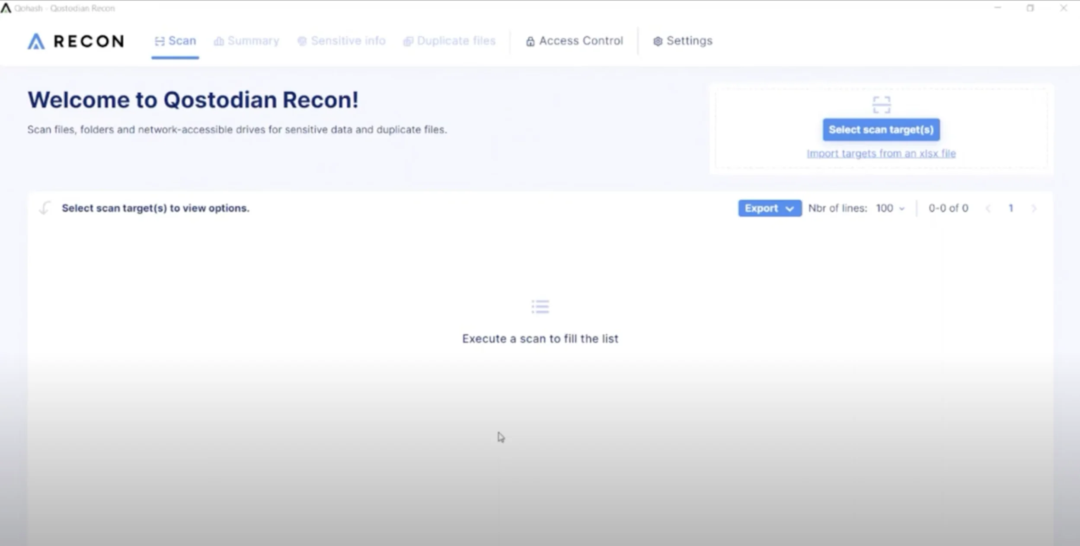Click the Execute a scan to fill the list text
1080x546 pixels.
tap(540, 339)
